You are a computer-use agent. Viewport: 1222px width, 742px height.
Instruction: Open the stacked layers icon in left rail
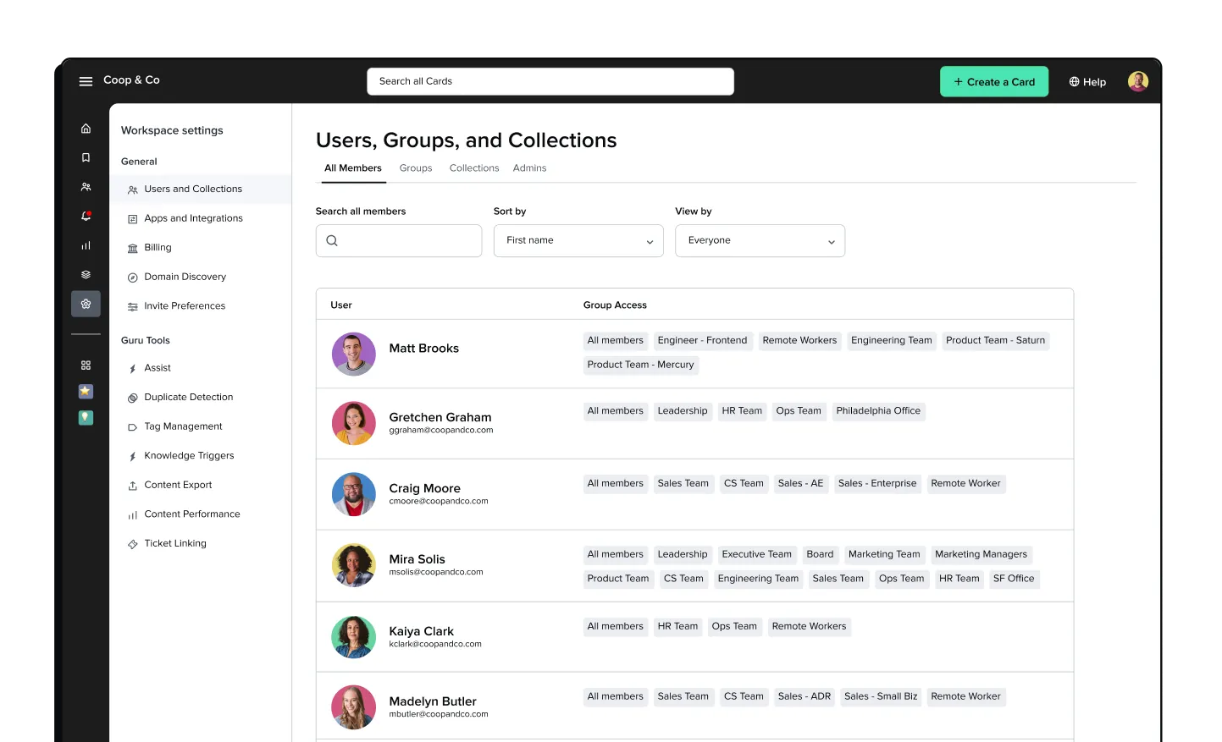pos(86,275)
